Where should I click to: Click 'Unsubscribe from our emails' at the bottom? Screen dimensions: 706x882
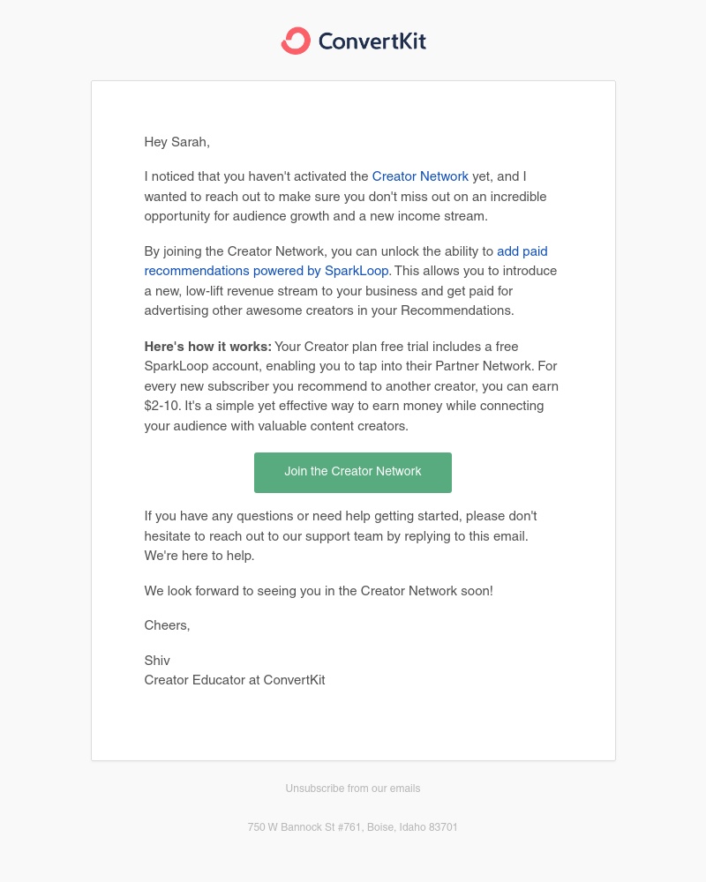coord(353,789)
